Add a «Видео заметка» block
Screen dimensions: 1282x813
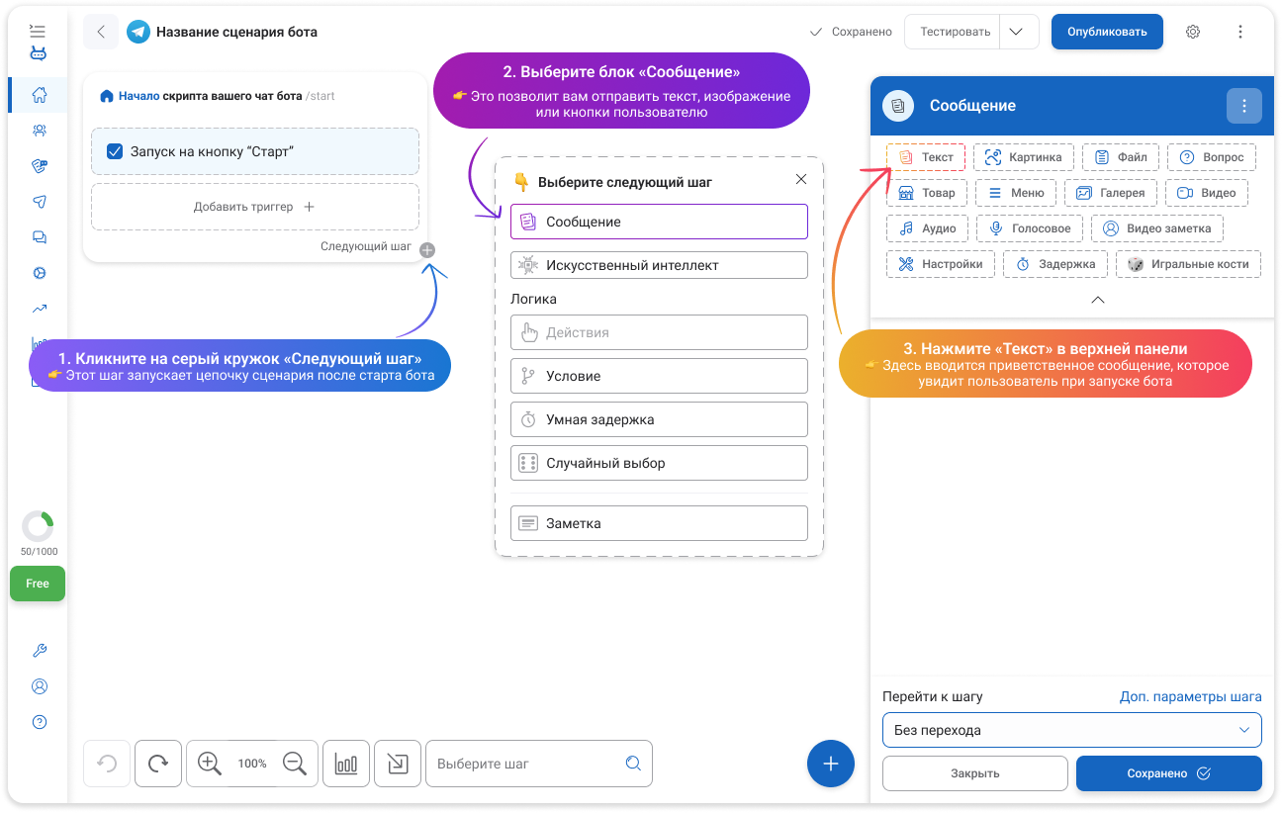click(x=1157, y=228)
